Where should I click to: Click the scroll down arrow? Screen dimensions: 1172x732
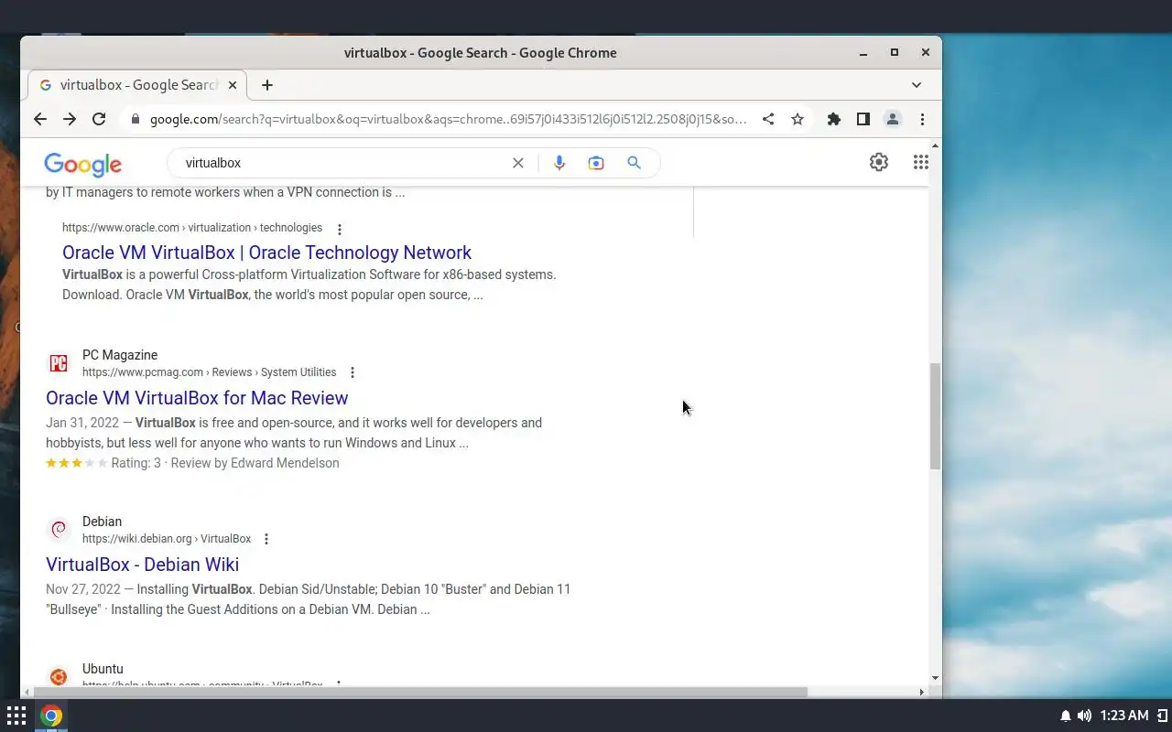[935, 678]
